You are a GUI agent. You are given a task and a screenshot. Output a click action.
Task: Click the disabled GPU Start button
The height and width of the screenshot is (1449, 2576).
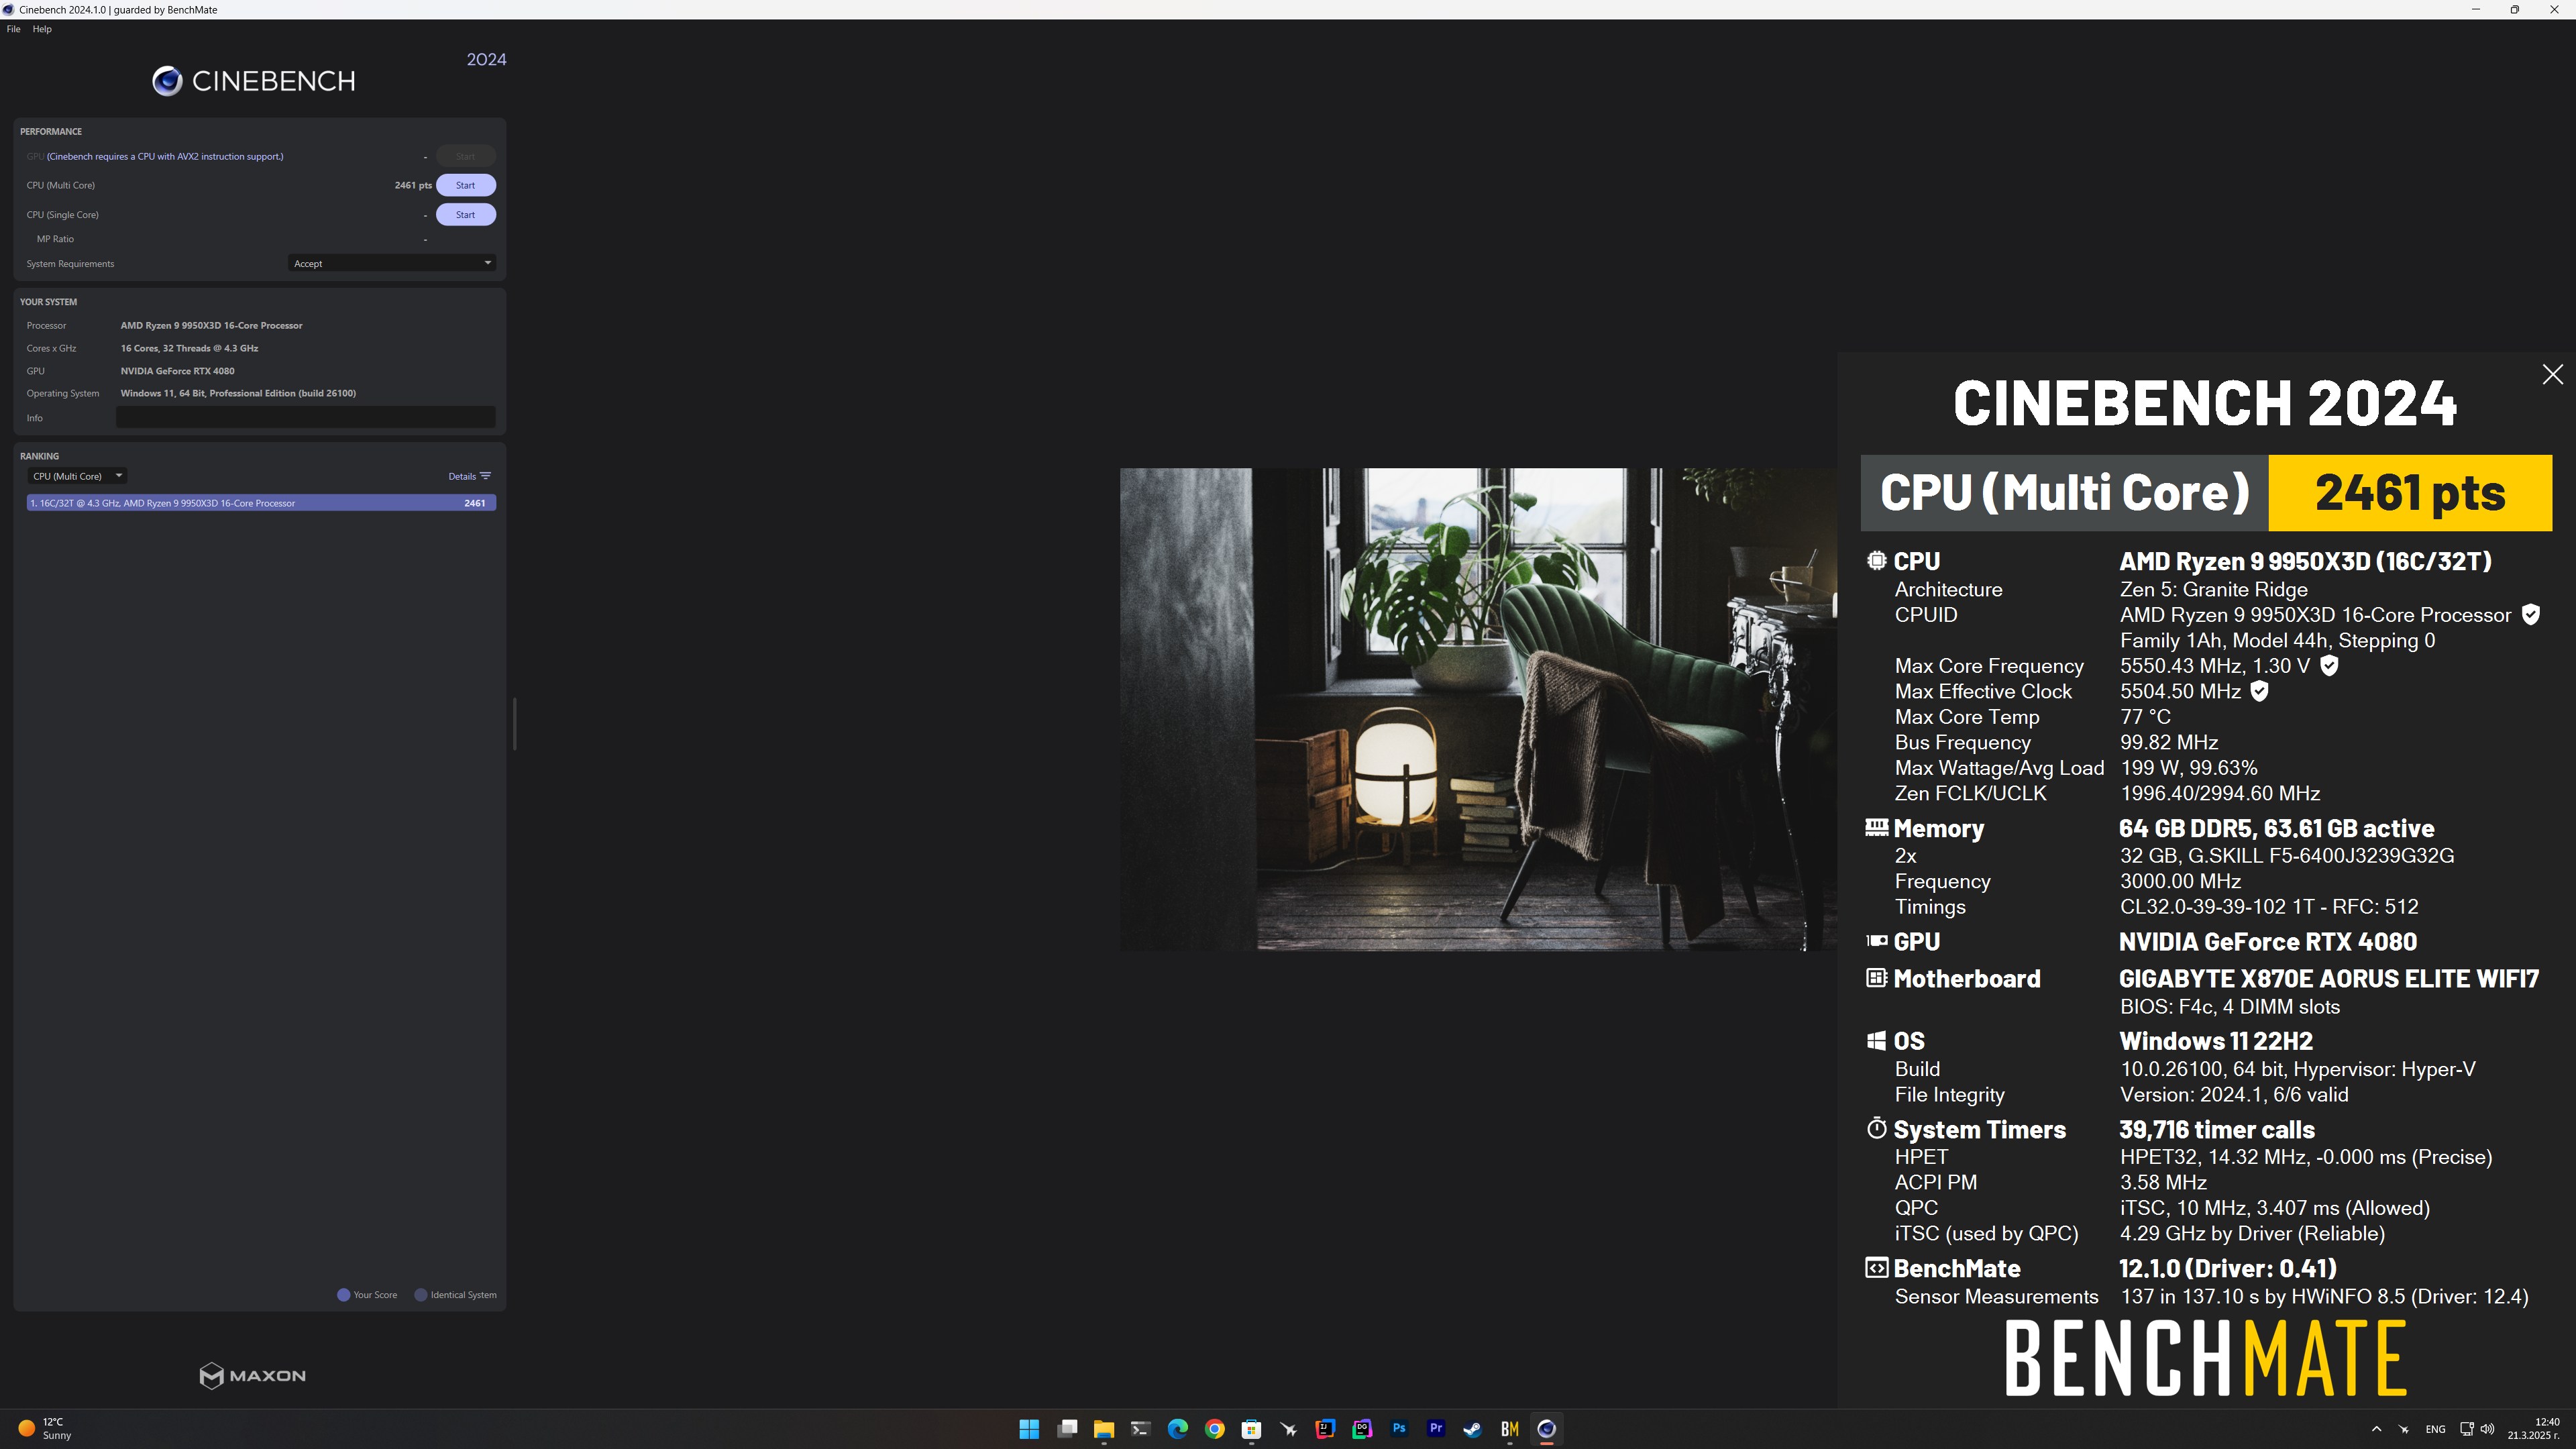(x=465, y=156)
